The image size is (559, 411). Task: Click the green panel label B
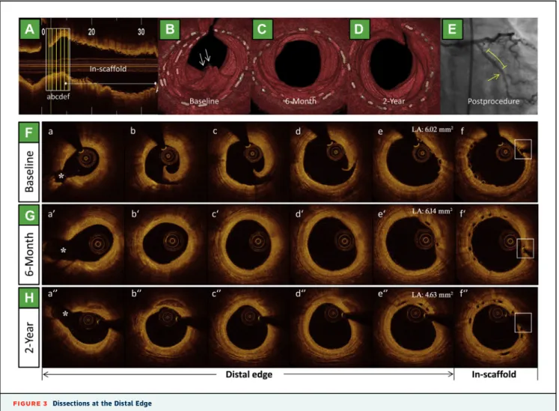[170, 29]
